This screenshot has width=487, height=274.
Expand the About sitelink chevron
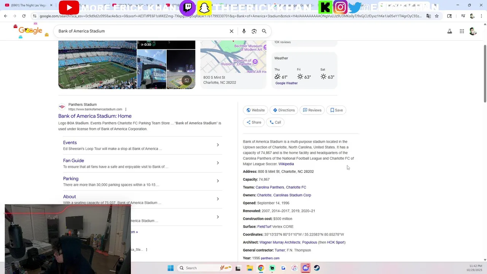click(x=218, y=199)
